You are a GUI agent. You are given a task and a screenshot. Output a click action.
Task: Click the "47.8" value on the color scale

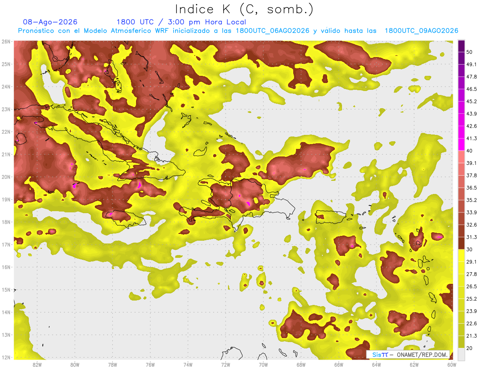(x=472, y=77)
